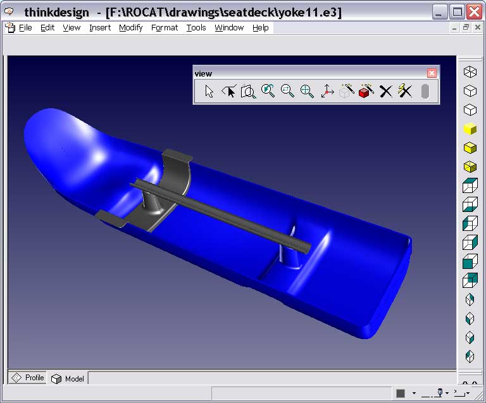486x403 pixels.
Task: Select the wireframe cube at top of sidebar
Action: (x=470, y=71)
